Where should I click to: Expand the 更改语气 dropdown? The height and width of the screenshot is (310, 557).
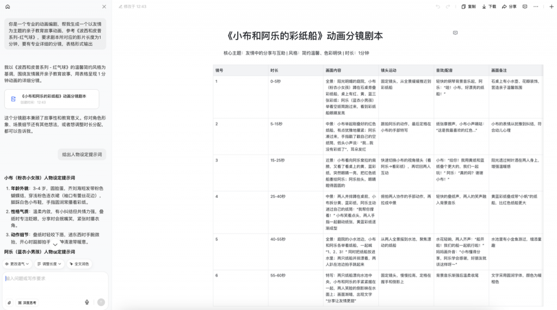point(17,264)
